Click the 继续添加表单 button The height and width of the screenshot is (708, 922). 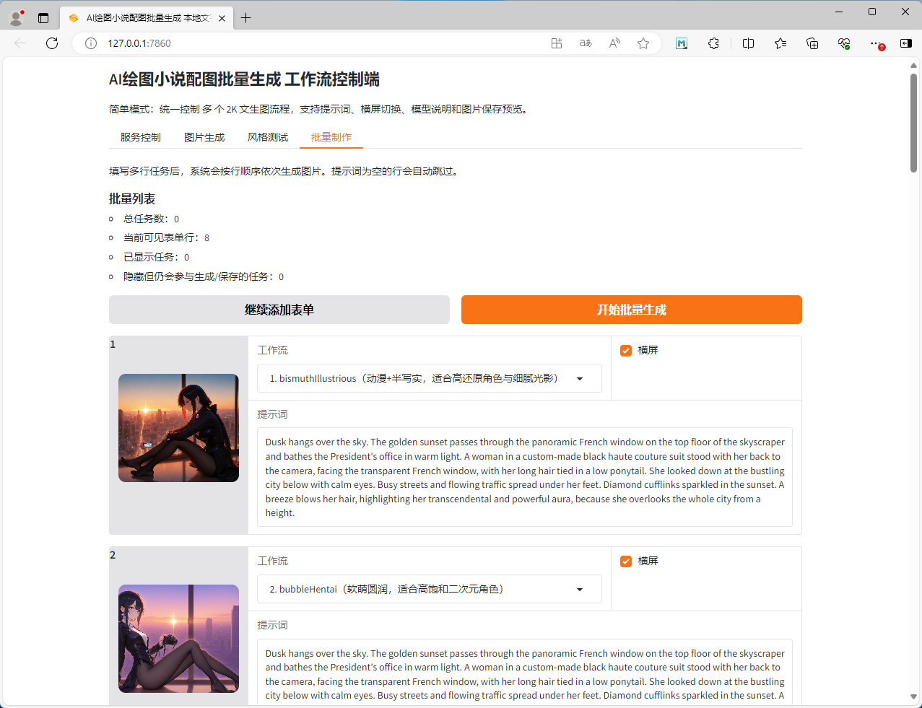[x=279, y=310]
